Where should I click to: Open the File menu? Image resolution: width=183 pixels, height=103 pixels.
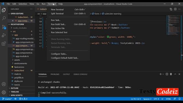tap(8, 4)
